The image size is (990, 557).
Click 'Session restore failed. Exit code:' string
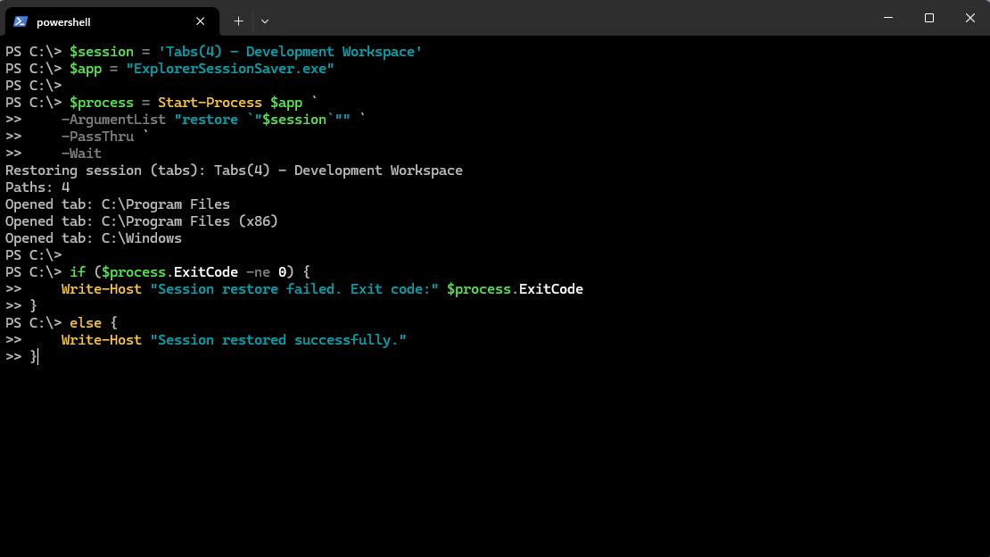pyautogui.click(x=294, y=289)
